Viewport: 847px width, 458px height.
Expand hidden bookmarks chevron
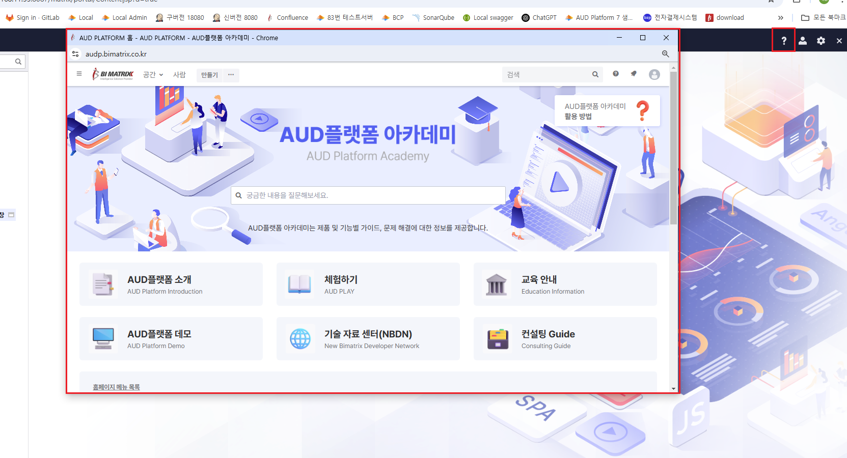(x=781, y=18)
